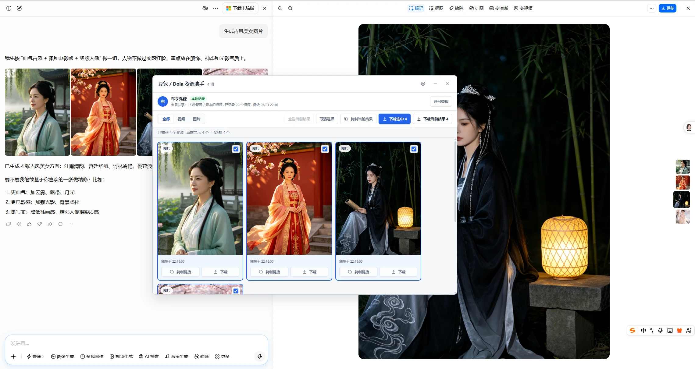Screen dimensions: 695x369
Task: Read the response aloud with the speaker icon
Action: click(19, 224)
